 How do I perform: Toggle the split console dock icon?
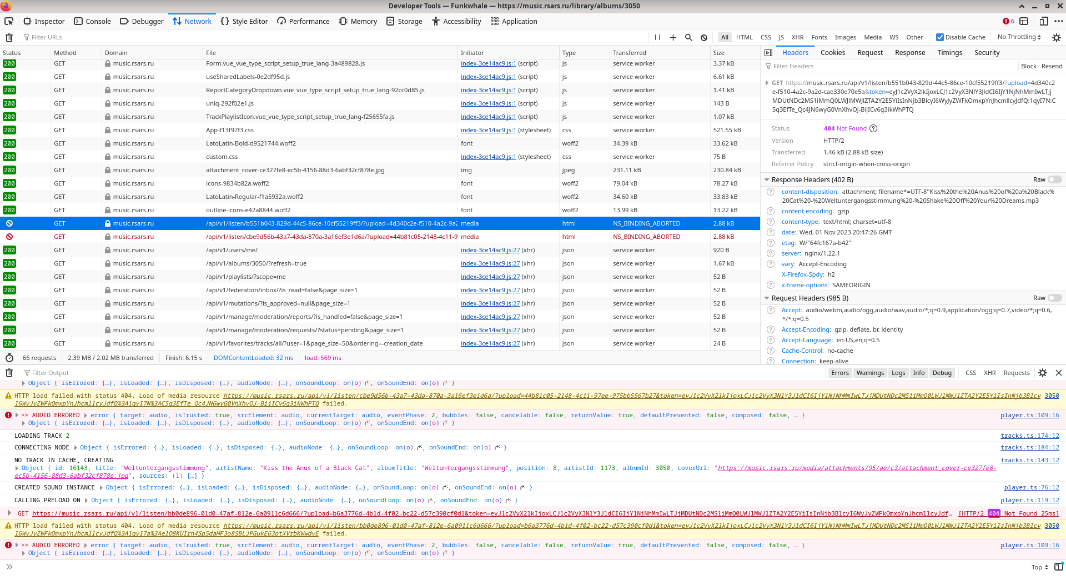1024,21
